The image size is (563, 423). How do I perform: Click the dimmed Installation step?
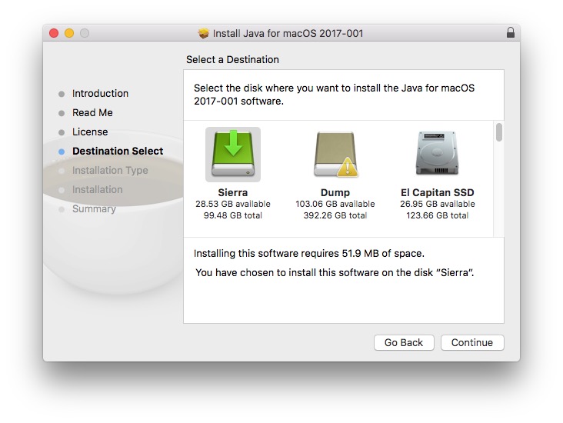tap(98, 190)
